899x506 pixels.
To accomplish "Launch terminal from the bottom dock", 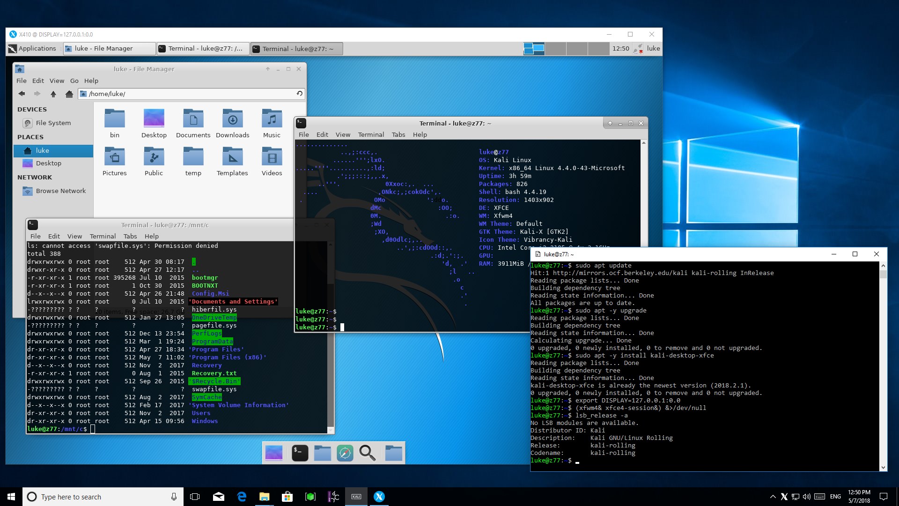I will click(x=300, y=453).
